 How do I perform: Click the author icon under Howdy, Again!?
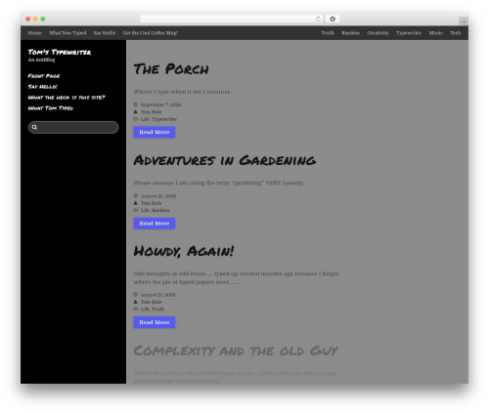point(136,302)
